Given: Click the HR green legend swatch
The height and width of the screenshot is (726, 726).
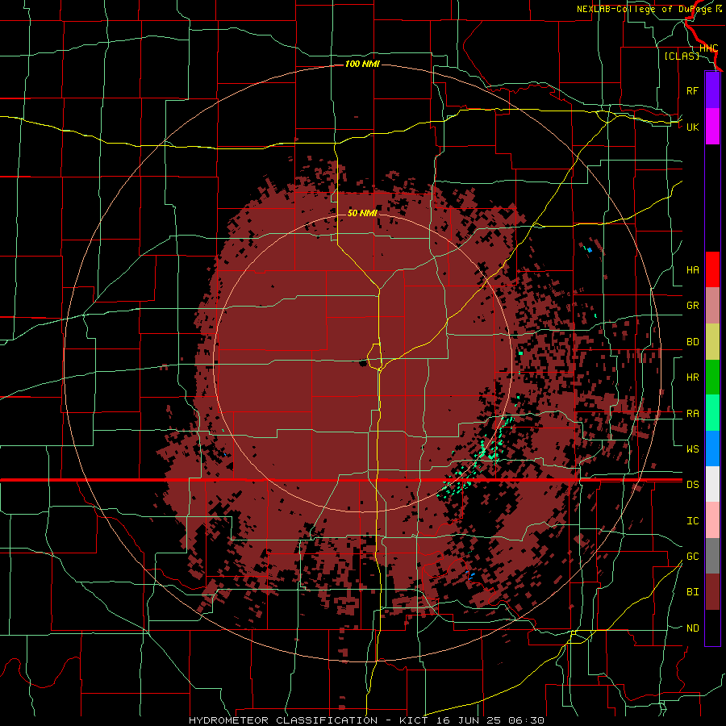Looking at the screenshot, I should [712, 378].
